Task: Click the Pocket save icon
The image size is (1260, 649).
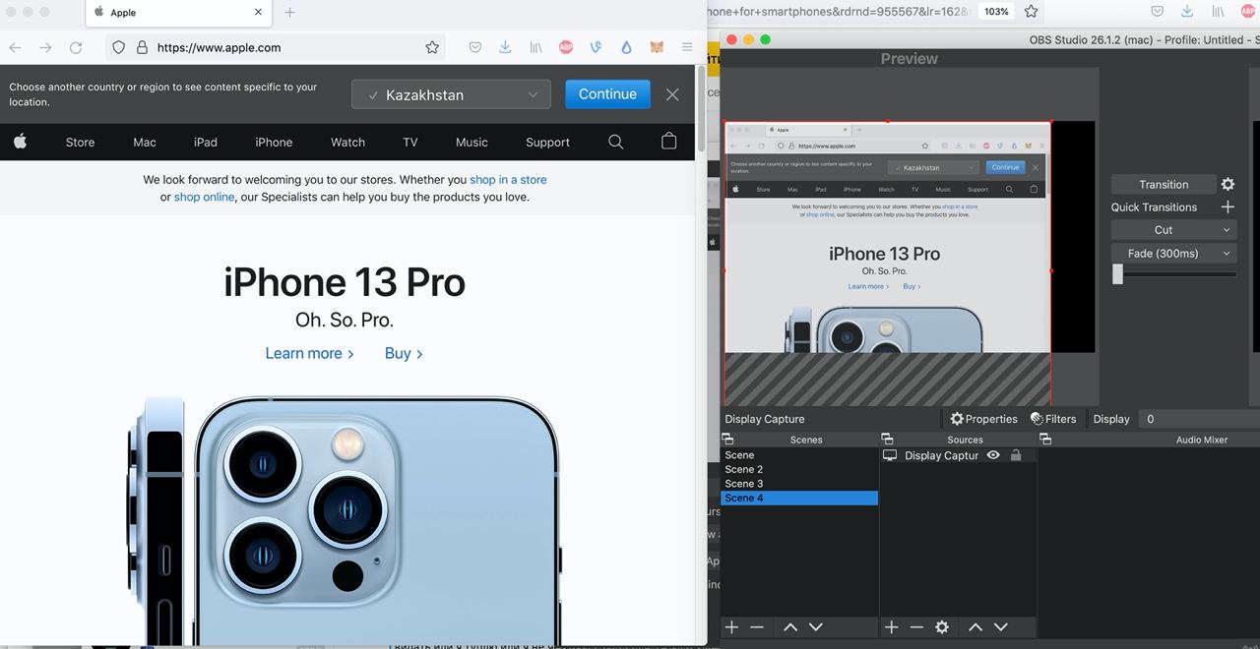Action: 474,47
